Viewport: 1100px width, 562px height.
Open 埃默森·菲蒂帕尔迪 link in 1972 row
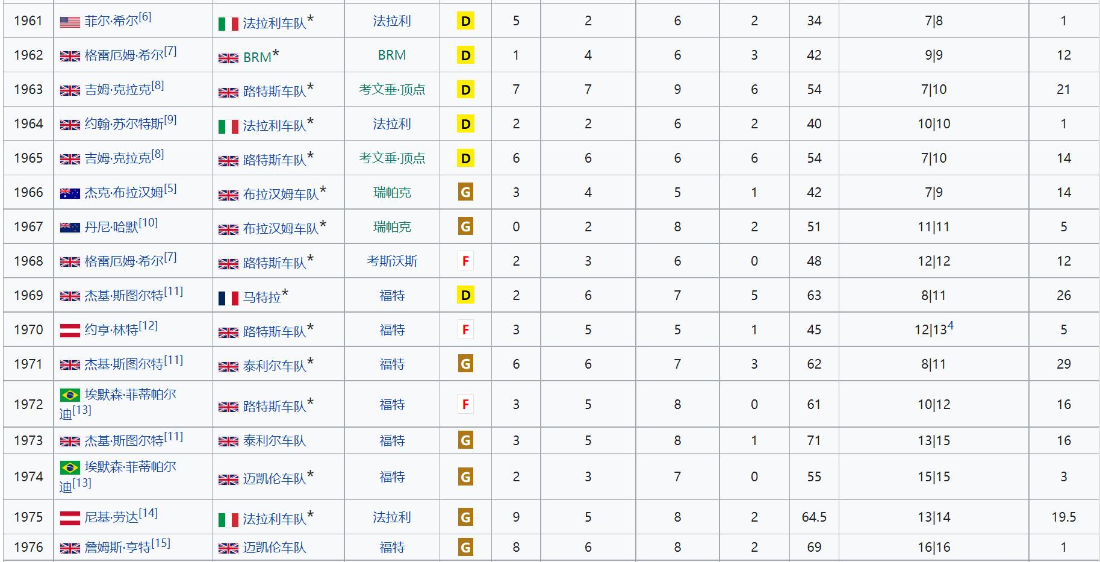tap(118, 404)
